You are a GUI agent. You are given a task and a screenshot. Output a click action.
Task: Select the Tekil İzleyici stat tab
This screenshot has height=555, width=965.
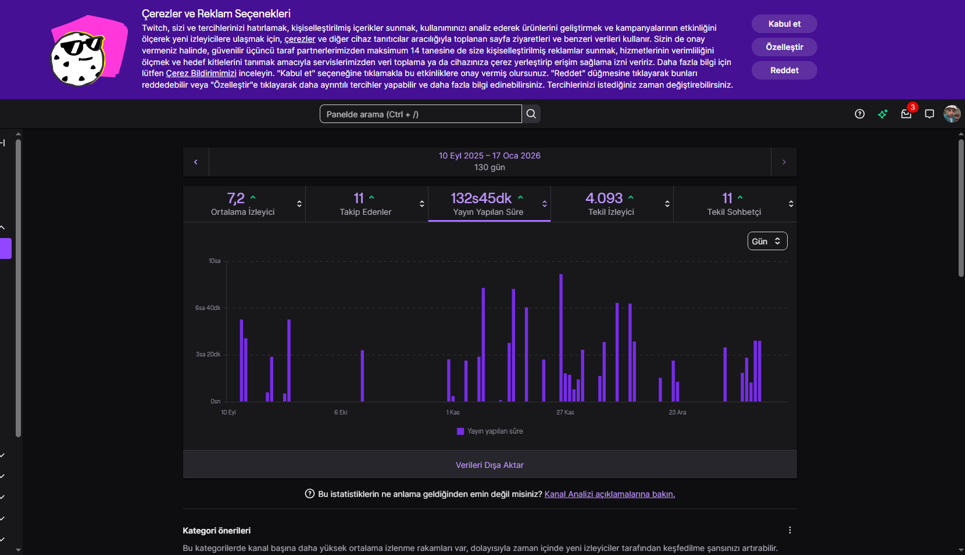610,204
